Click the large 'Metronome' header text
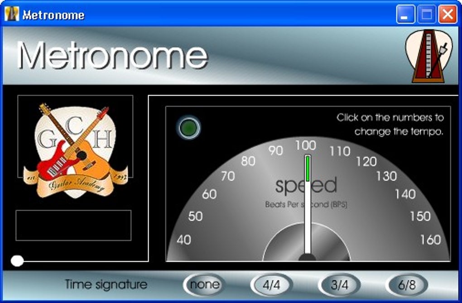Screen dimensions: 462x303 point(112,55)
